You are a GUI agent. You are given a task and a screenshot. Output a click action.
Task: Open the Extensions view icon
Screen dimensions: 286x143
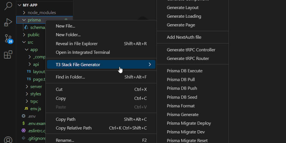8,55
